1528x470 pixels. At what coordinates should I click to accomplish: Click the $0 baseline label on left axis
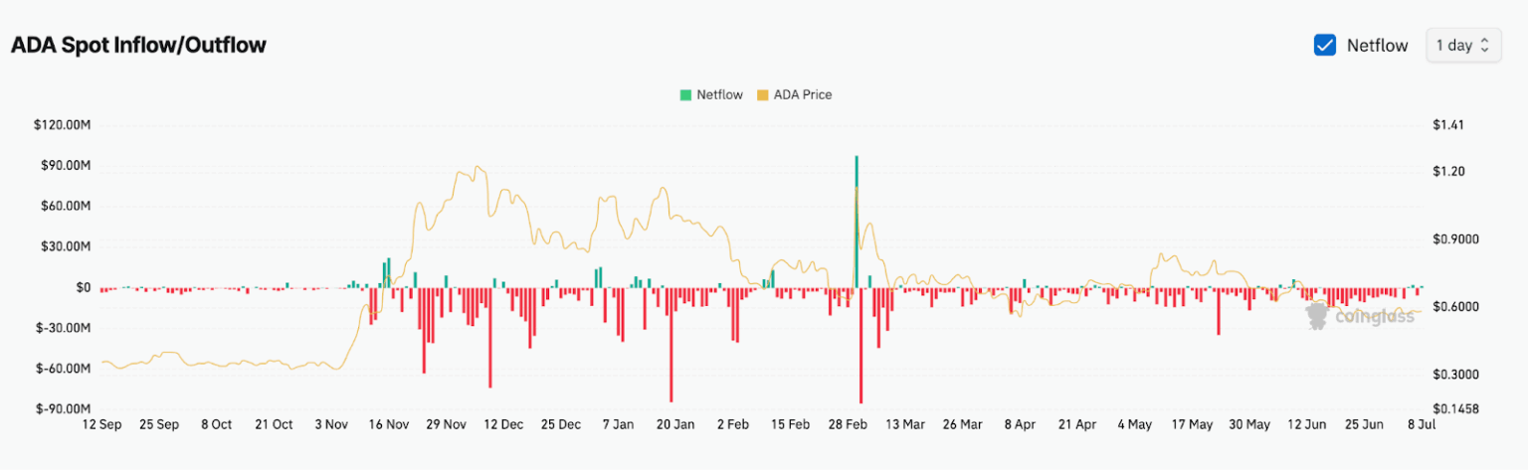83,287
